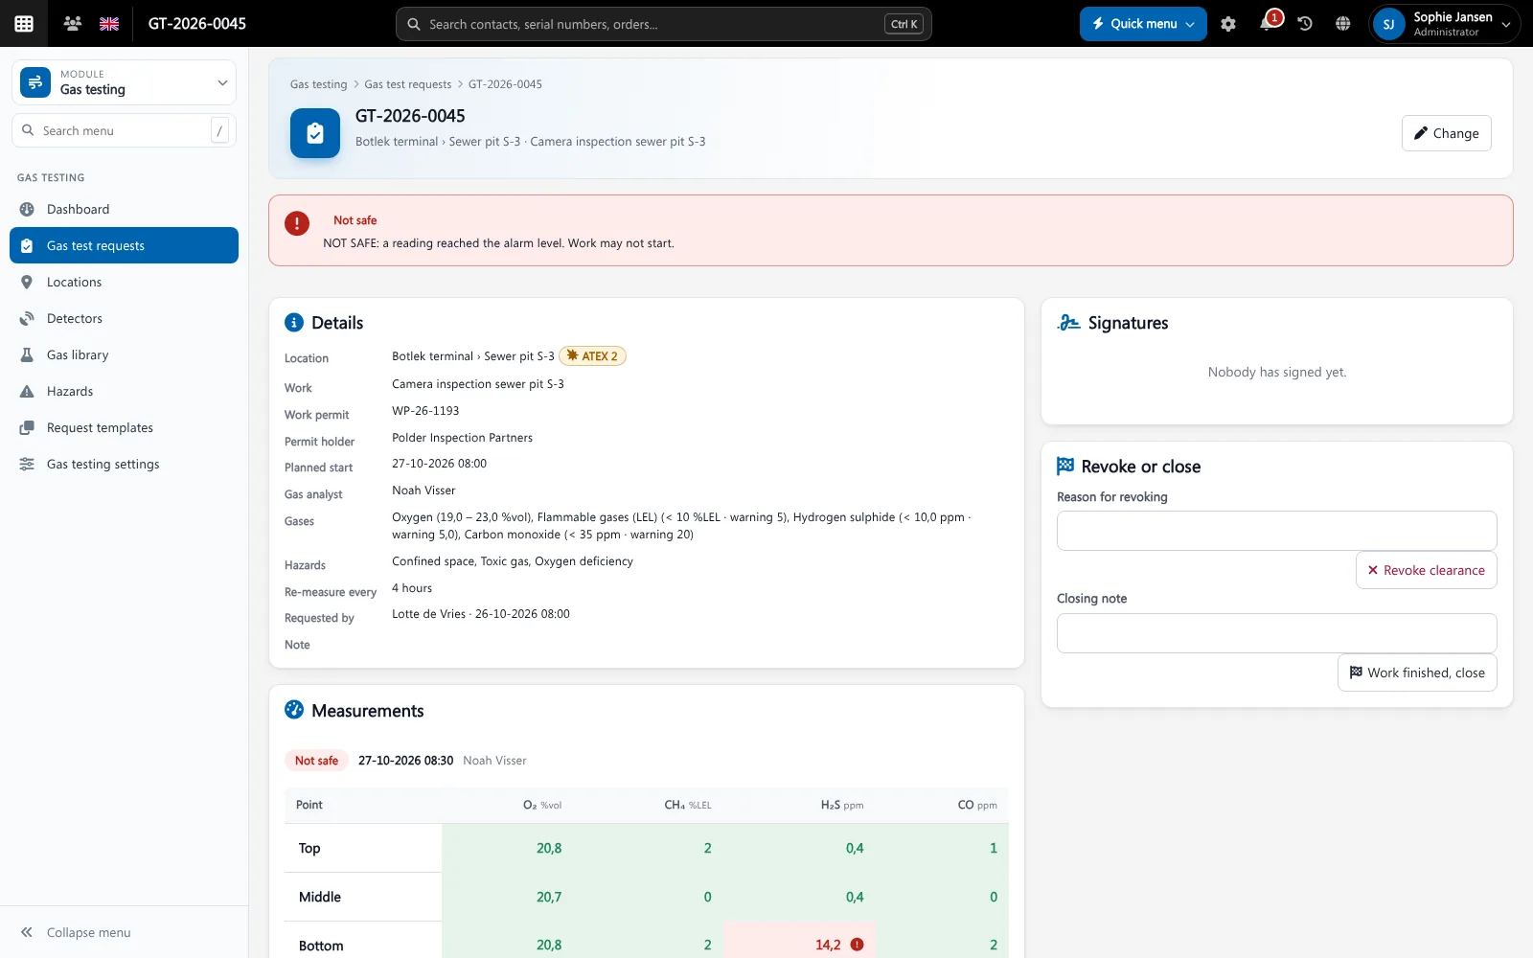Select Gas test requests menu item

pyautogui.click(x=124, y=245)
